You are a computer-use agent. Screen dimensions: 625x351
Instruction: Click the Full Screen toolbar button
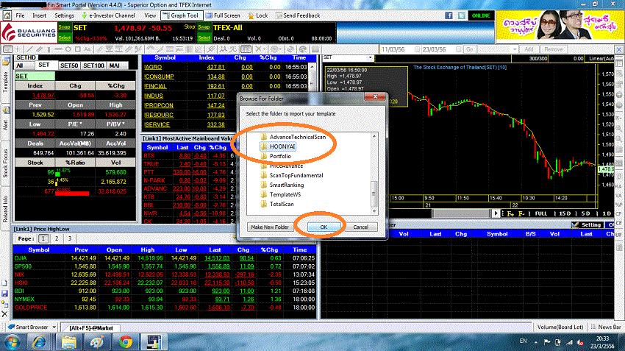pos(224,15)
